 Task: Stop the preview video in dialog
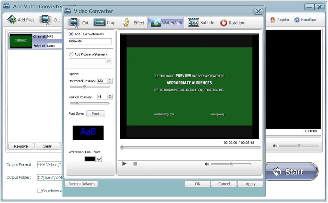[x=135, y=164]
